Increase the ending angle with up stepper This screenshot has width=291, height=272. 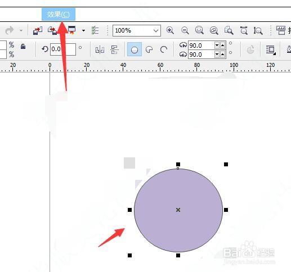point(222,55)
